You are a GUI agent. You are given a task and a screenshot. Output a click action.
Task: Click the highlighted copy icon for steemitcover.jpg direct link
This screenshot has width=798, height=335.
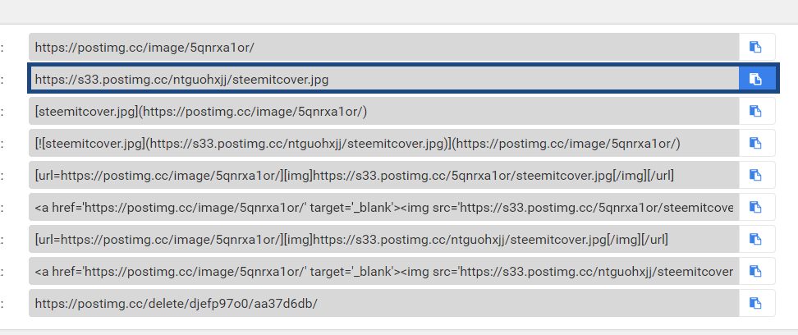pyautogui.click(x=757, y=79)
